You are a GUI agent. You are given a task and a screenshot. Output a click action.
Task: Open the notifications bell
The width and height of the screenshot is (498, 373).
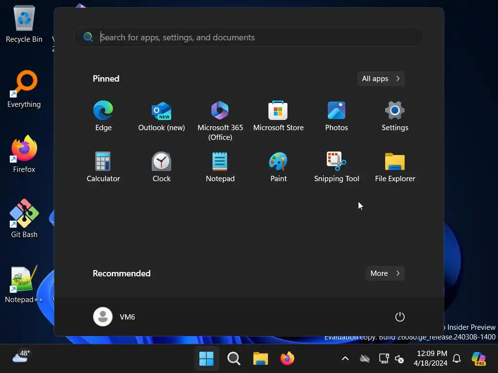coord(457,359)
